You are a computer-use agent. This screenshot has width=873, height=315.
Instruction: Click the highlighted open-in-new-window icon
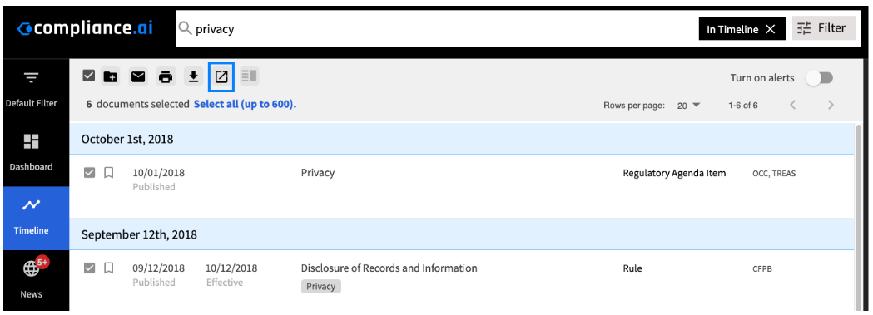pyautogui.click(x=221, y=76)
